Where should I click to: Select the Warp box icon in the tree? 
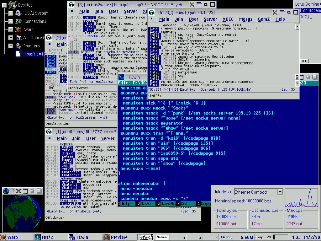click(18, 29)
